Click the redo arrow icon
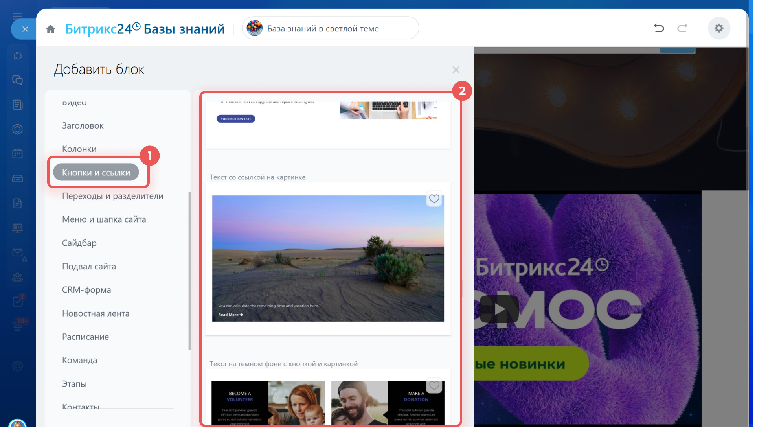This screenshot has width=757, height=427. click(x=682, y=28)
